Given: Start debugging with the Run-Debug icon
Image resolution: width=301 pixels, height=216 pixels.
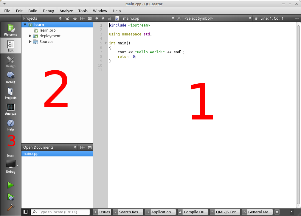Looking at the screenshot, I should pos(11,197).
